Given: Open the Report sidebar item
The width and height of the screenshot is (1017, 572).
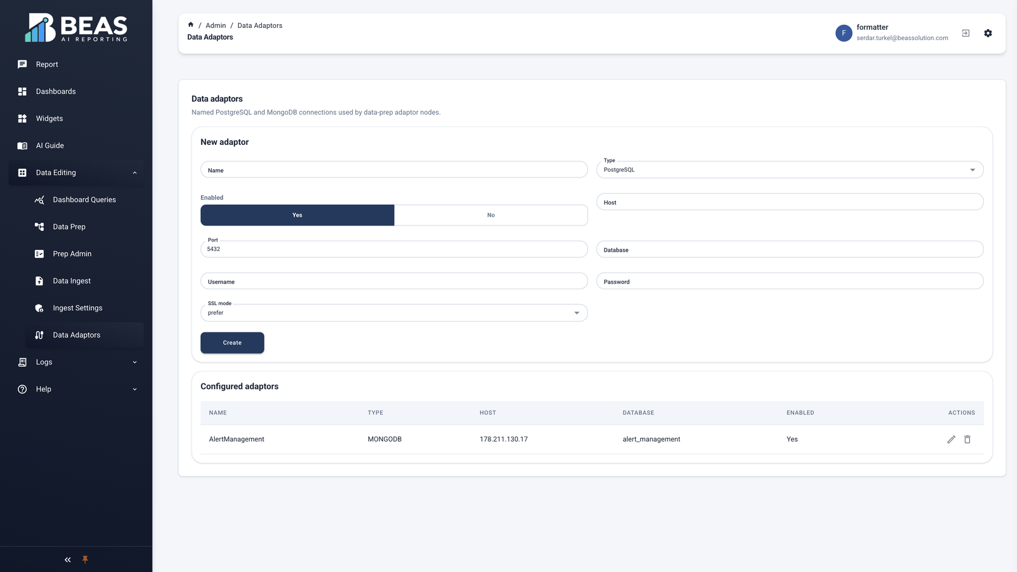Looking at the screenshot, I should [76, 64].
